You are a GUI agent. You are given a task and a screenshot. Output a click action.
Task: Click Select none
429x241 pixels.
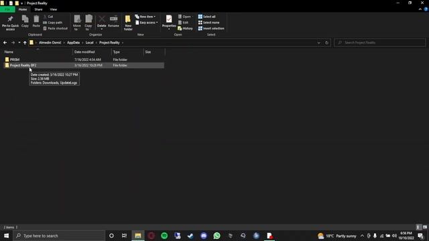(208, 22)
